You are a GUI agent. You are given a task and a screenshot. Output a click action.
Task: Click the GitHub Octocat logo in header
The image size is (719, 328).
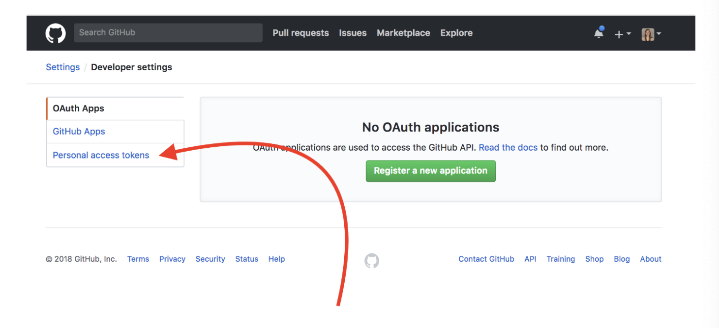pyautogui.click(x=56, y=33)
